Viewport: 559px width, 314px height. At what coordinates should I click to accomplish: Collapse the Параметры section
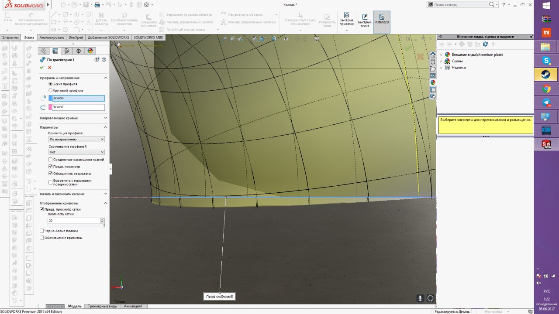[x=105, y=127]
